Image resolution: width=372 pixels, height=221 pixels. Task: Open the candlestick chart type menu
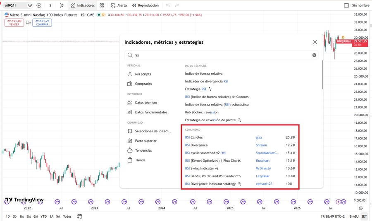pos(62,5)
